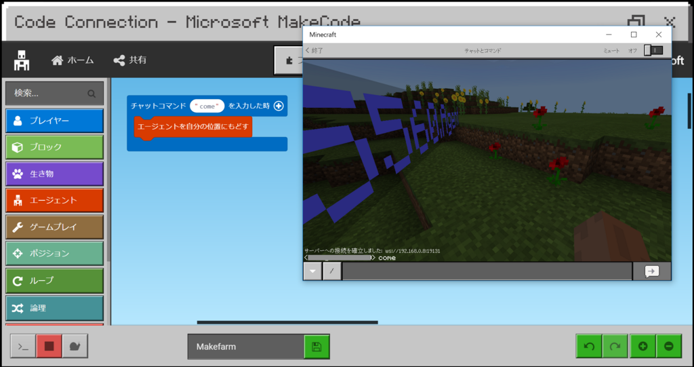Screen dimensions: 694x367
Task: Restore the Code Connection window
Action: coord(636,21)
